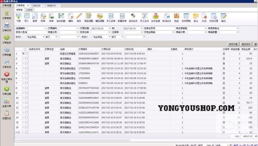
Task: Click order number 3100420103660597
Action: coord(89,54)
